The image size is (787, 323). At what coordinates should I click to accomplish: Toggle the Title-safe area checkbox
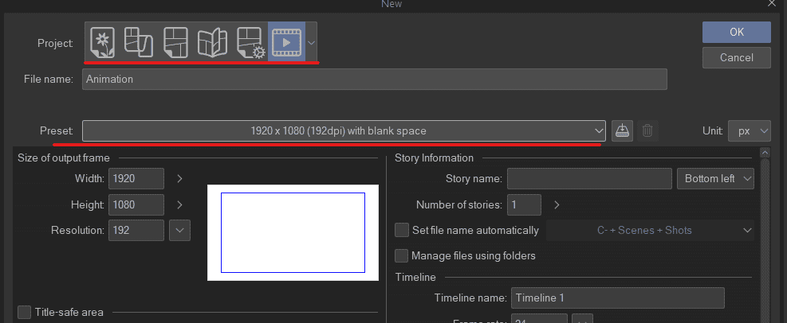tap(25, 312)
